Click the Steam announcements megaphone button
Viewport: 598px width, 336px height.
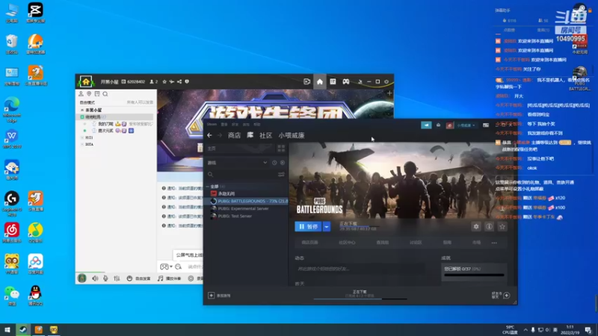(426, 125)
